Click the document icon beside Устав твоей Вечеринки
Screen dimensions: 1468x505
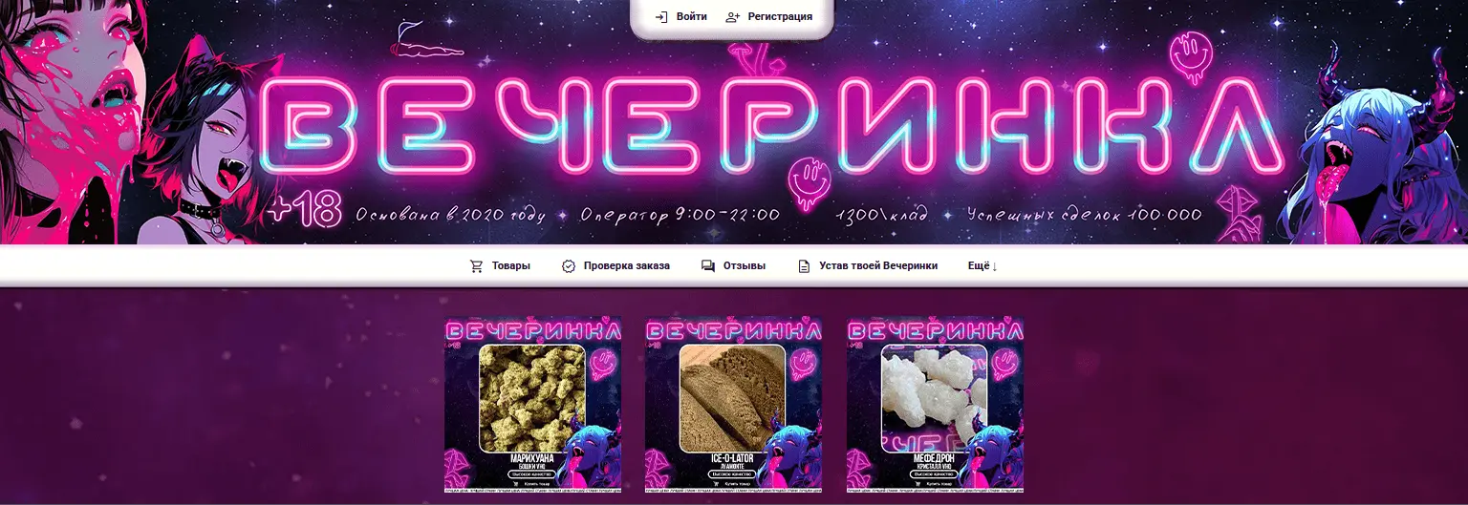coord(804,266)
